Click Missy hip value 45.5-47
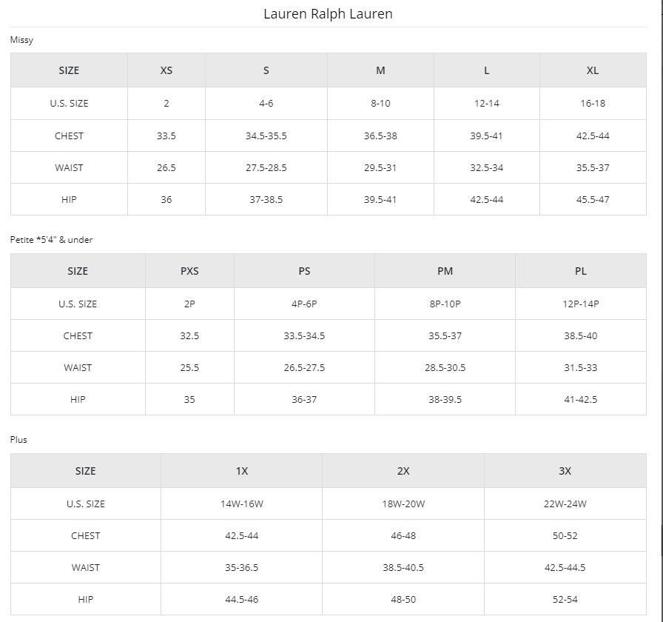The width and height of the screenshot is (663, 622). [593, 200]
